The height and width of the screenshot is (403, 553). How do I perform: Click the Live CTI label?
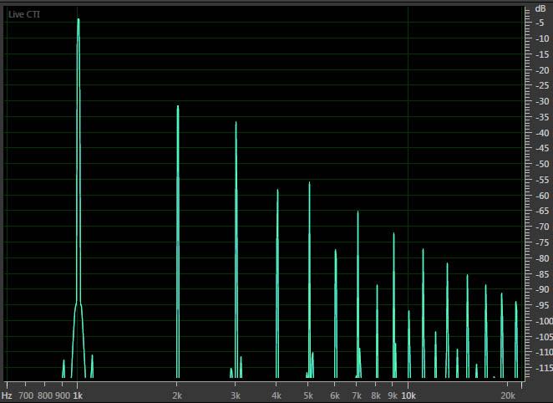(23, 14)
